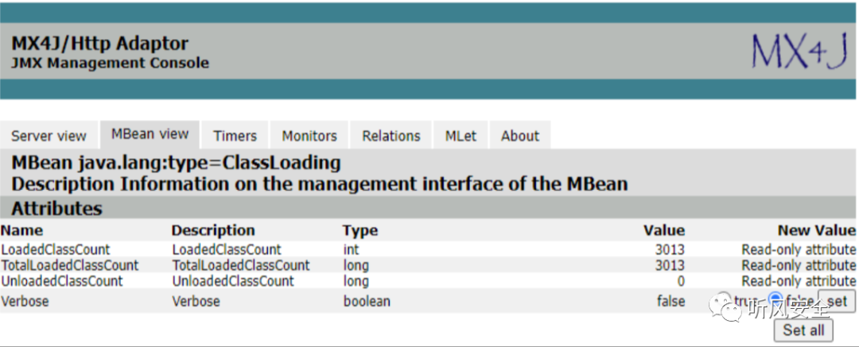Viewport: 859px width, 347px height.
Task: Click the int type cell
Action: pos(352,249)
